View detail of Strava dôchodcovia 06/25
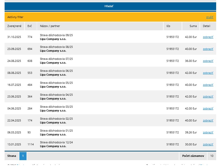221x166 pixels. 208,73
